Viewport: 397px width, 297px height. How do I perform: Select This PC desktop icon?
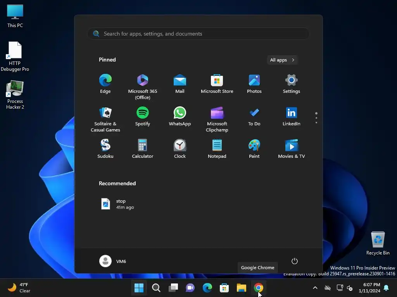(x=15, y=15)
